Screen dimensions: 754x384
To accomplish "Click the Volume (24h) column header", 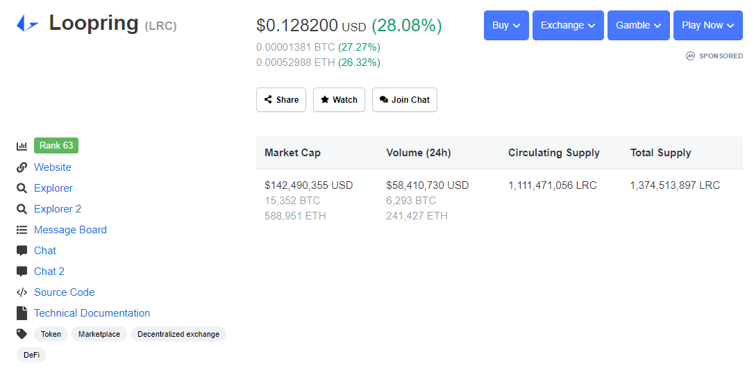I will (x=419, y=153).
